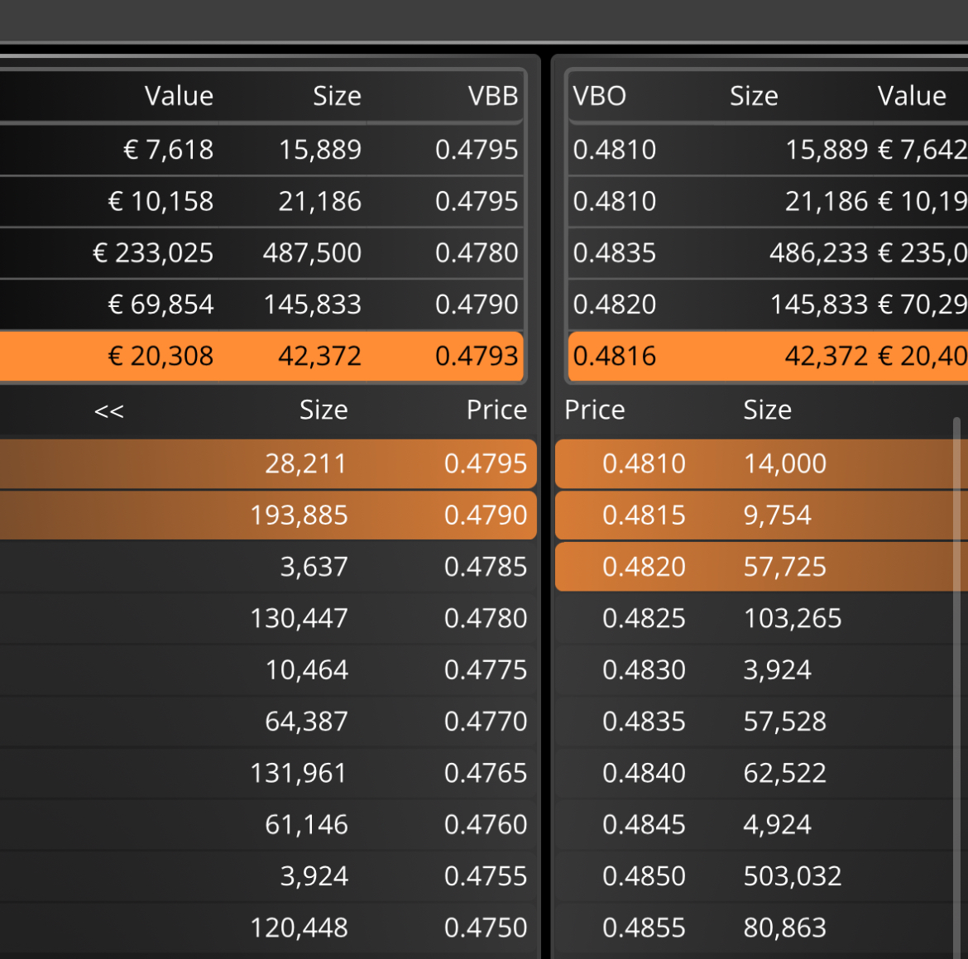The image size is (968, 959).
Task: Select ask level 0.4820 with size 57,725
Action: 761,567
